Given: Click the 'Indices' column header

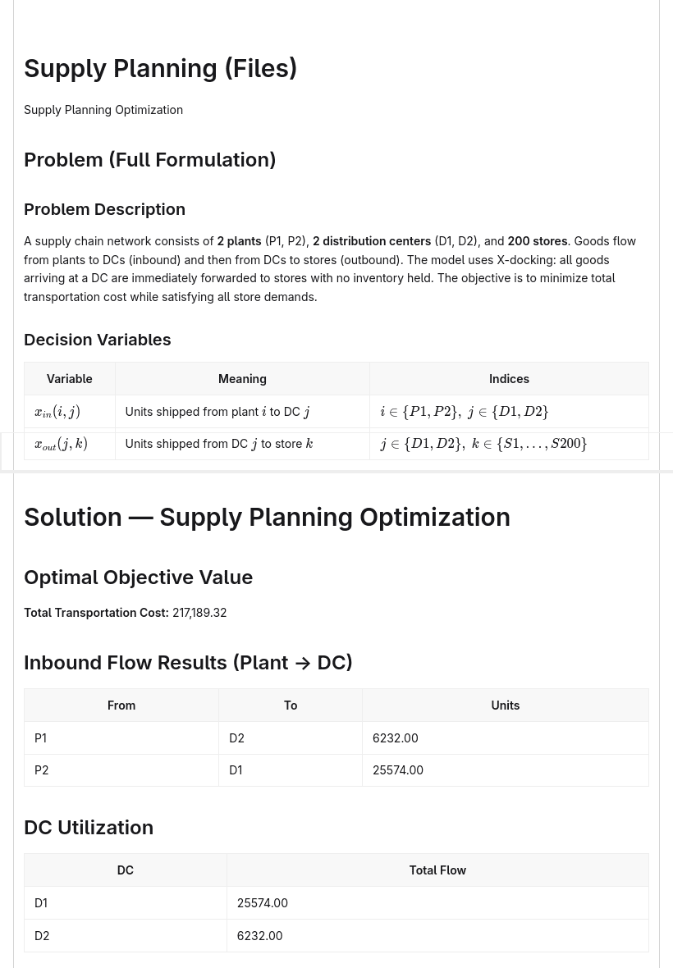Looking at the screenshot, I should coord(510,379).
